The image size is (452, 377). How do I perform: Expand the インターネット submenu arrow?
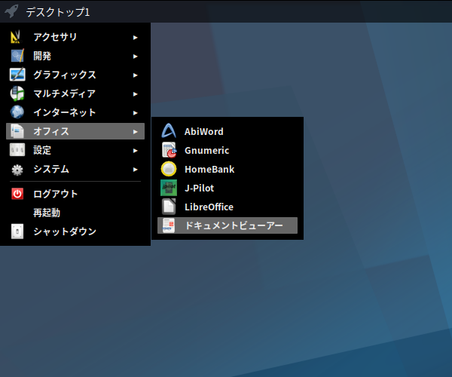pos(135,113)
